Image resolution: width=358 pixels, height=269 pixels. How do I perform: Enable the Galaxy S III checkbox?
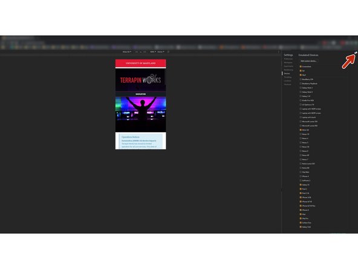(x=301, y=96)
